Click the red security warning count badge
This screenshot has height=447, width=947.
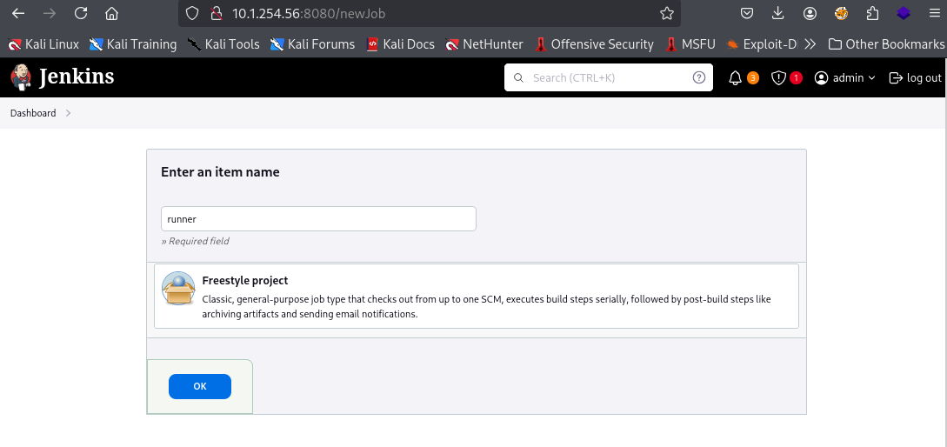click(796, 78)
